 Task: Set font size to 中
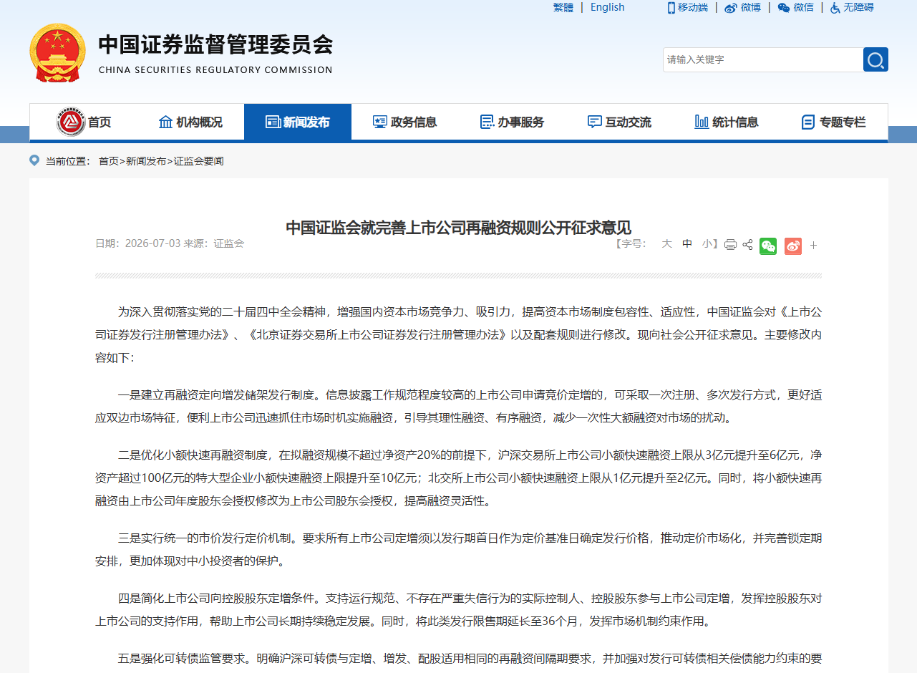click(x=687, y=243)
